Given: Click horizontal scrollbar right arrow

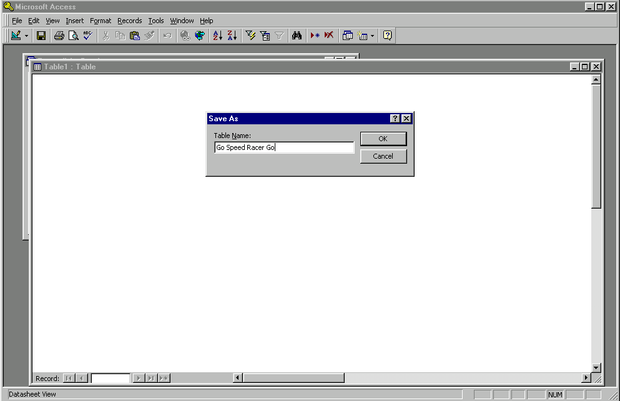Looking at the screenshot, I should click(x=586, y=378).
